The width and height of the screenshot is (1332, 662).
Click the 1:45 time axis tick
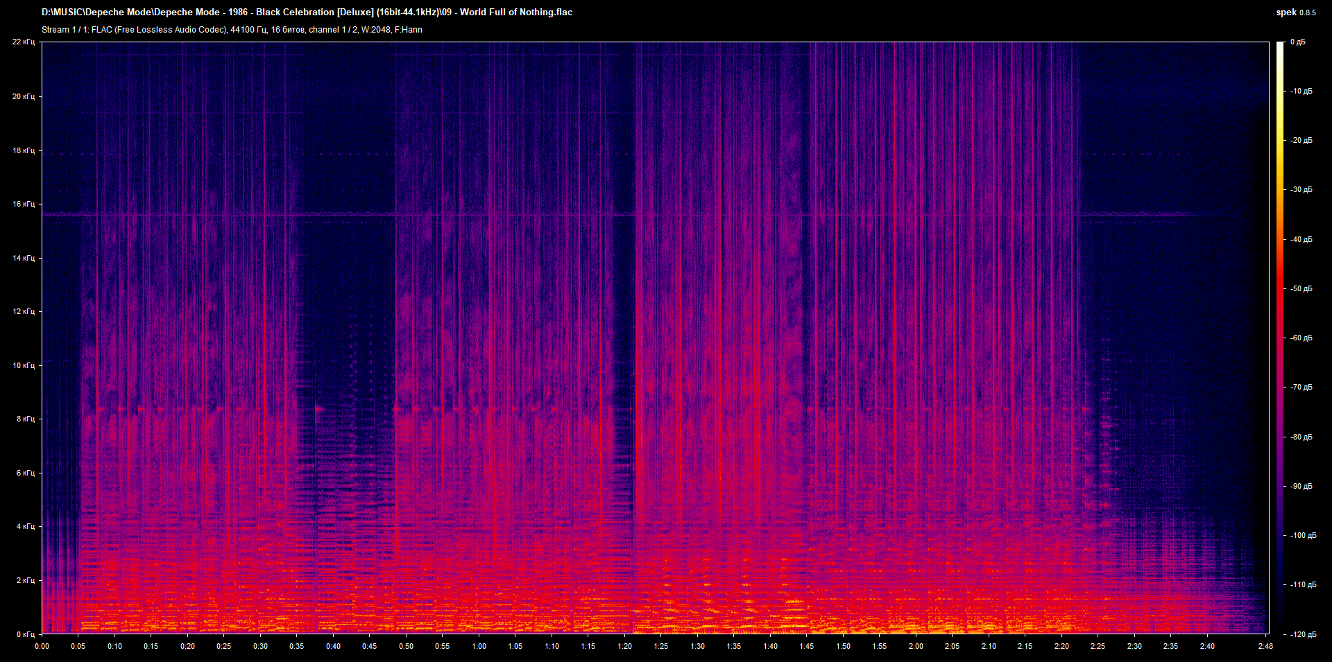click(x=806, y=646)
